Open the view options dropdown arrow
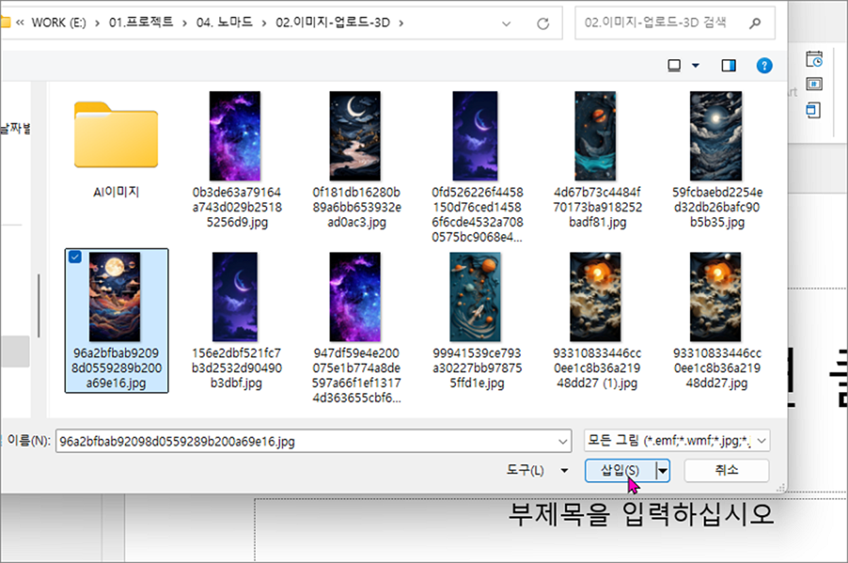The image size is (848, 563). point(695,65)
